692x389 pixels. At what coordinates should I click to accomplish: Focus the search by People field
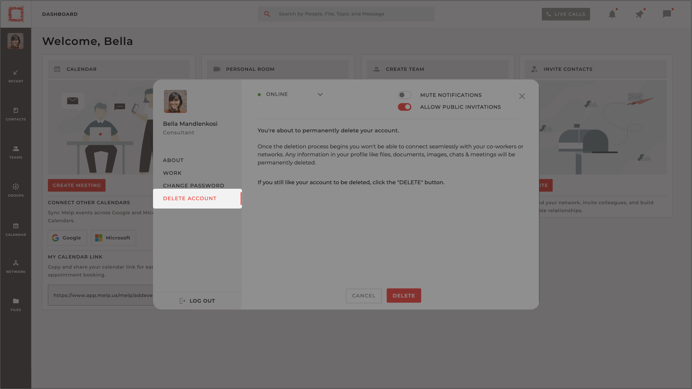pos(346,14)
